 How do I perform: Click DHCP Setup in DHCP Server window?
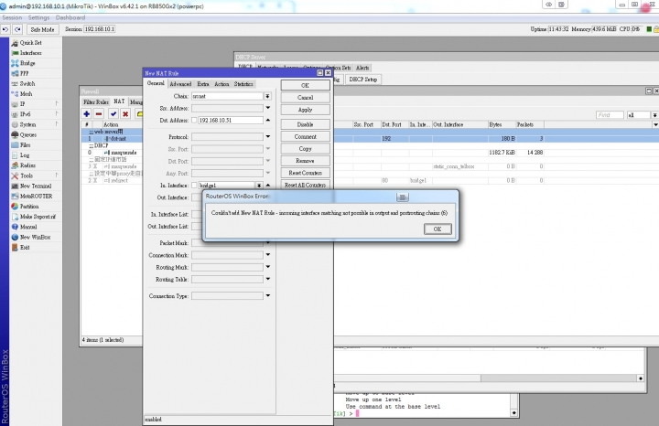coord(363,80)
